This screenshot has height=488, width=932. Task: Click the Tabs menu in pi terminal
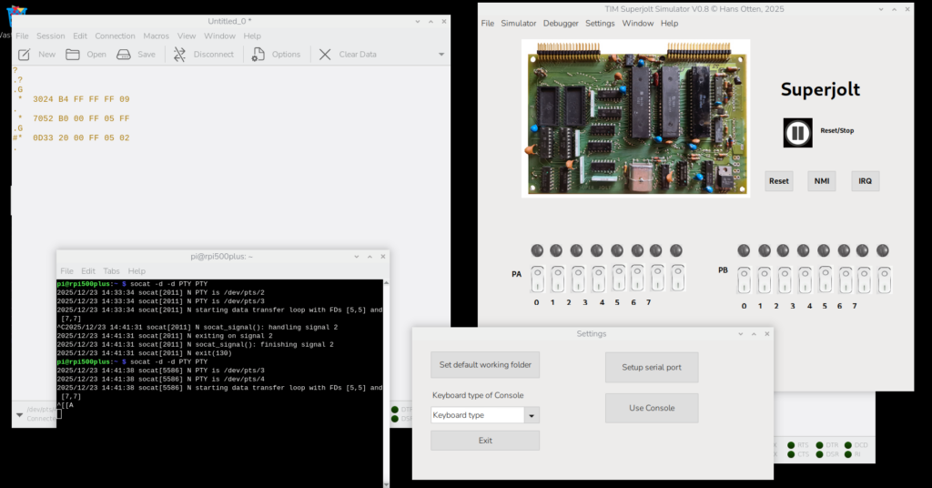coord(111,270)
